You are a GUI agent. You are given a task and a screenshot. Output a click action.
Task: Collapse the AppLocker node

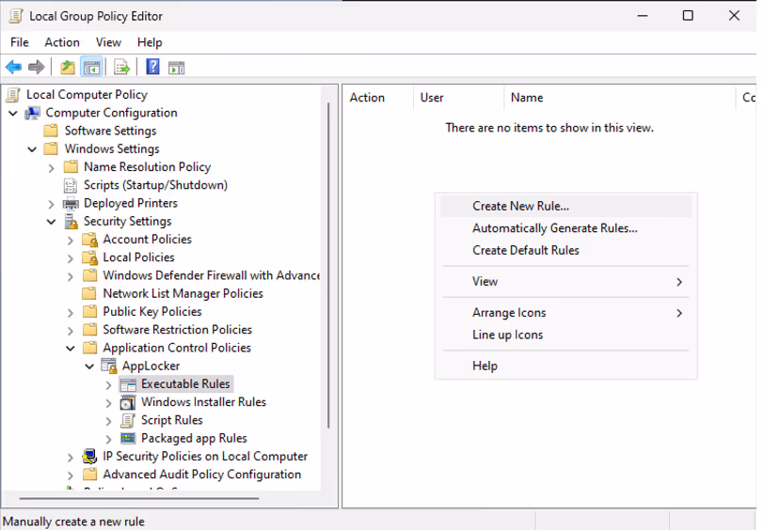coord(89,366)
